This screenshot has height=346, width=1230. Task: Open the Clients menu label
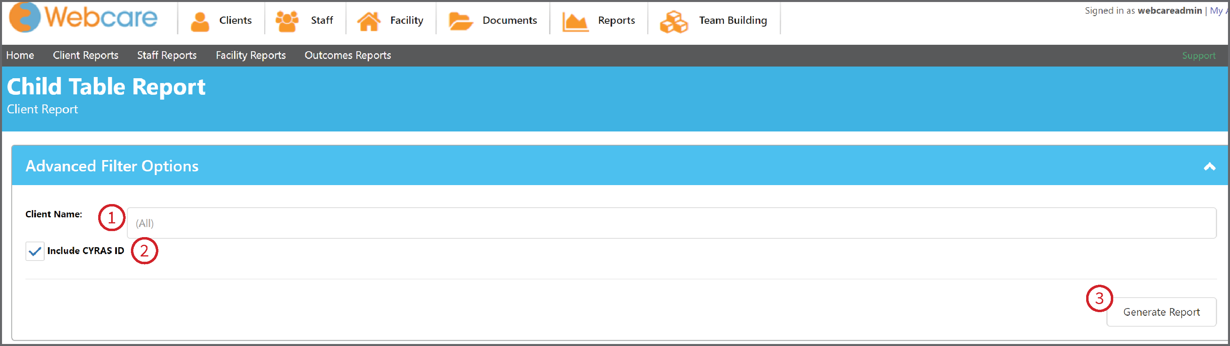point(236,20)
